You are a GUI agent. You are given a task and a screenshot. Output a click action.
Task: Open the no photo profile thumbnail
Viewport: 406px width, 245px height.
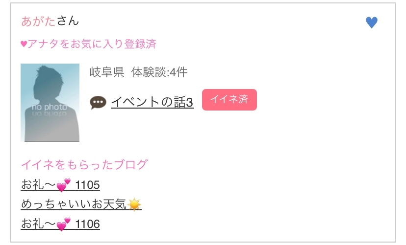click(x=50, y=103)
